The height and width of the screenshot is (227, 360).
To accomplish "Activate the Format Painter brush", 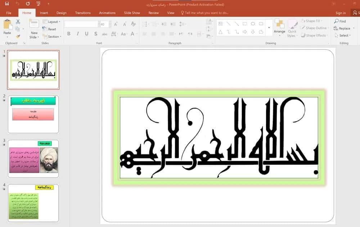I will tap(18, 36).
